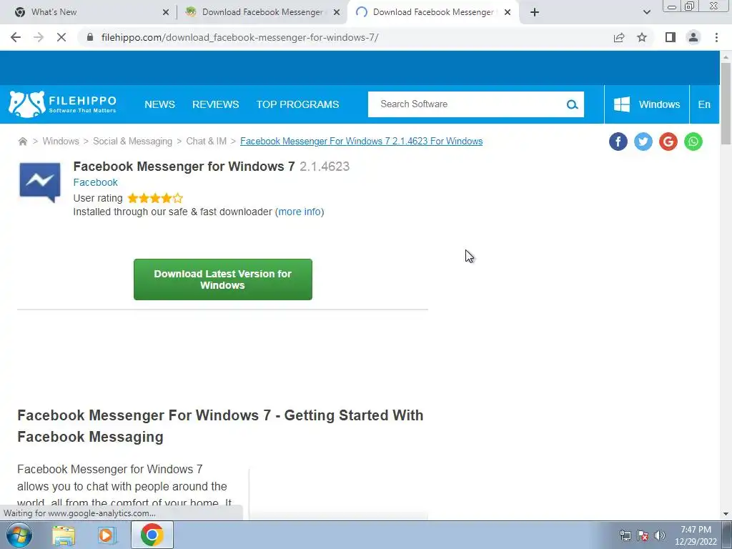This screenshot has height=549, width=732.
Task: Click scrollbar down arrow
Action: 726,515
